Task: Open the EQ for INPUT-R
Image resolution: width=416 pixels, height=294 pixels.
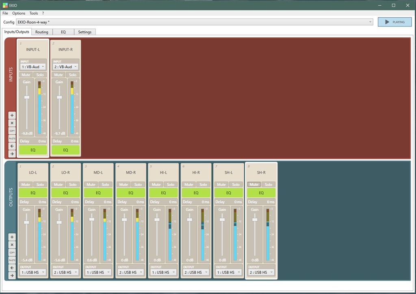Action: [65, 150]
